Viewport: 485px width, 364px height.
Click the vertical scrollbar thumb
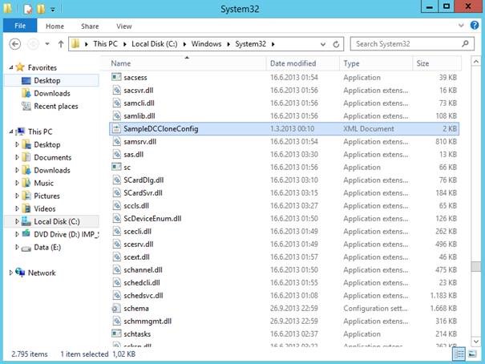pyautogui.click(x=475, y=266)
